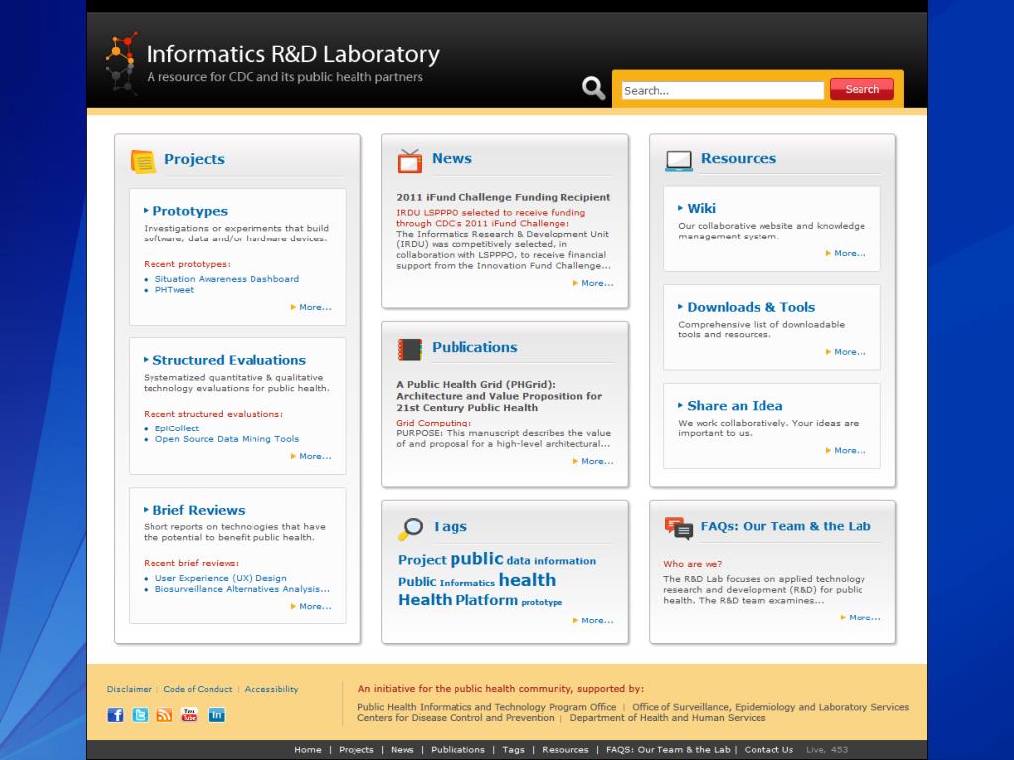Click More under Brief Reviews
The height and width of the screenshot is (760, 1014).
click(315, 607)
